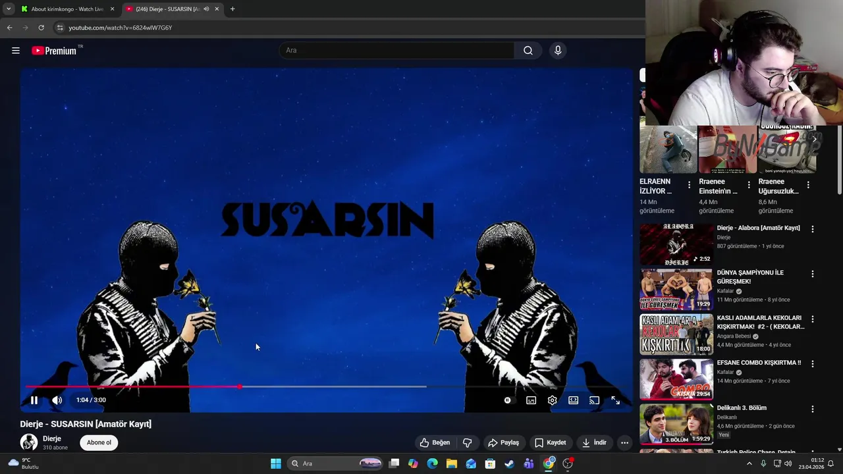
Task: Open options for 'Rraenee Einstein'in' short
Action: click(x=748, y=185)
